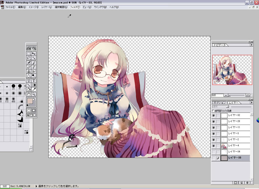Switch to the ナビゲータ tab
The image size is (259, 189).
point(220,45)
